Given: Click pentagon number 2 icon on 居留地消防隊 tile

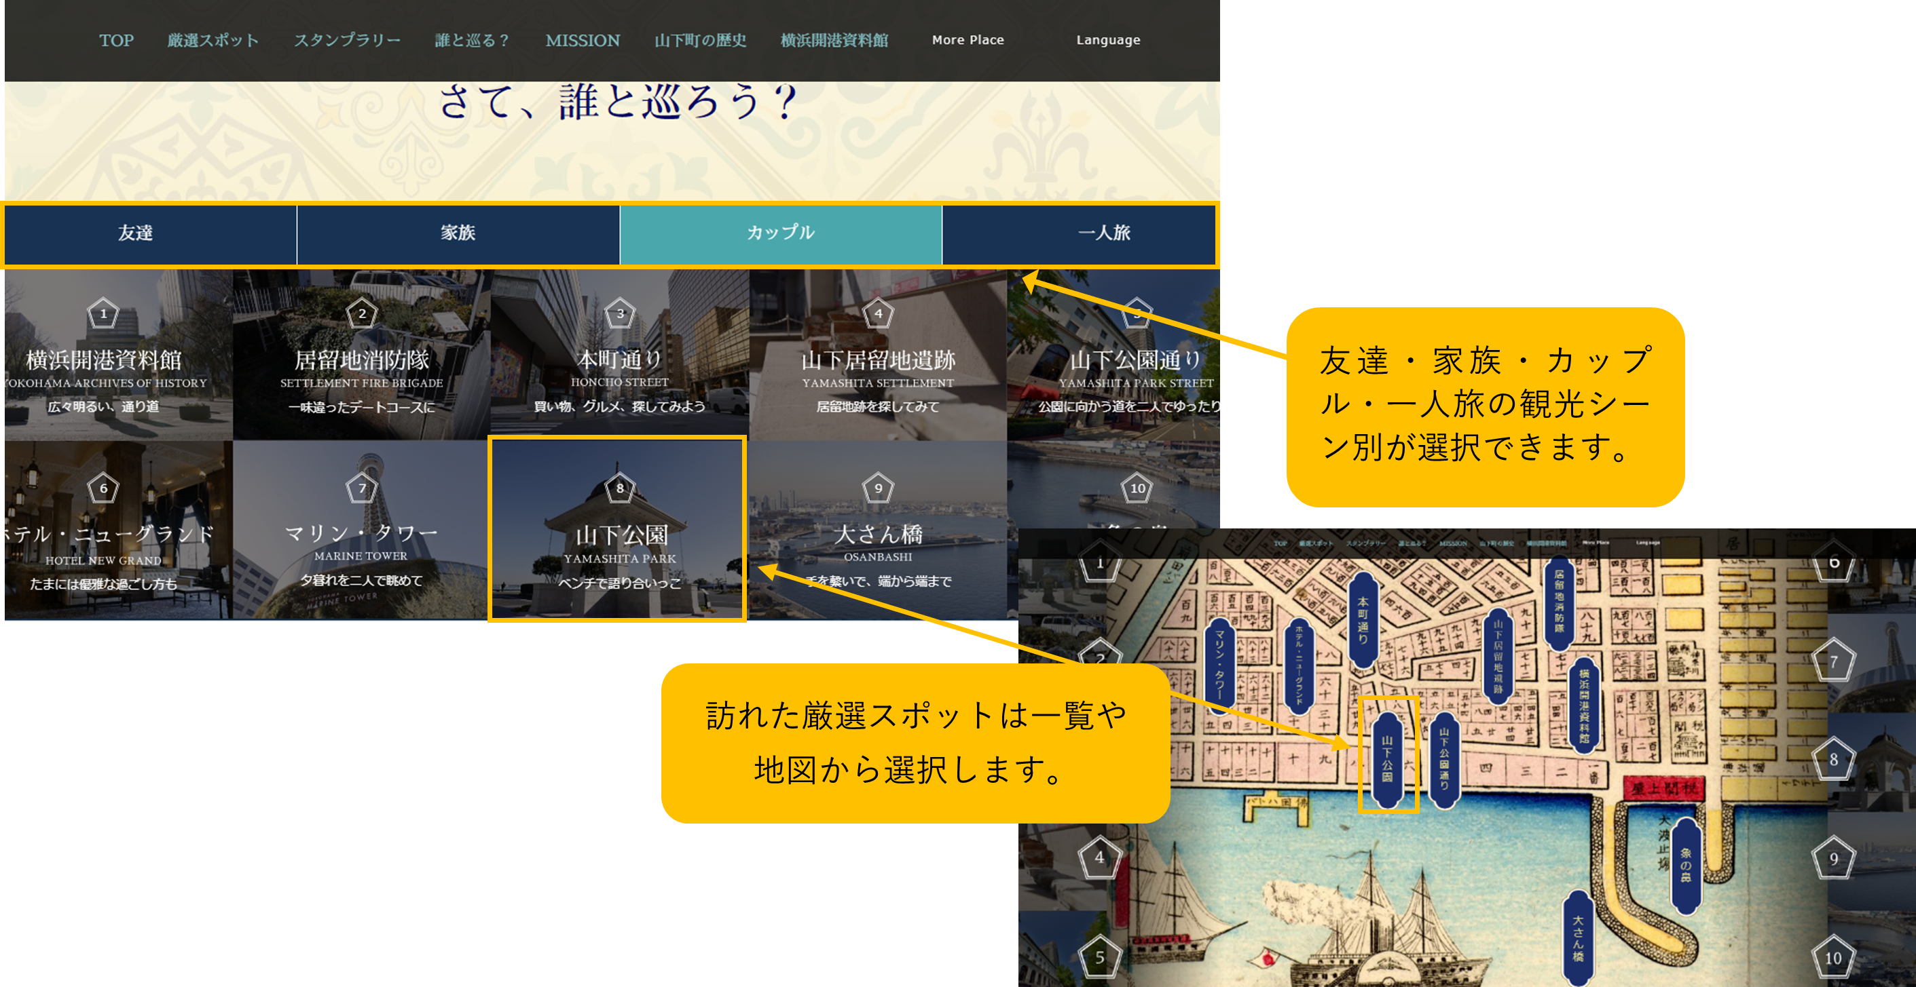Looking at the screenshot, I should [x=361, y=313].
